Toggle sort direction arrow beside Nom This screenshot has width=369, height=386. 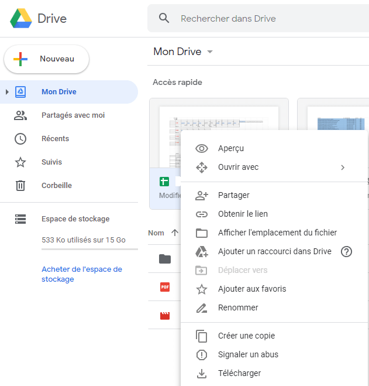pyautogui.click(x=175, y=233)
